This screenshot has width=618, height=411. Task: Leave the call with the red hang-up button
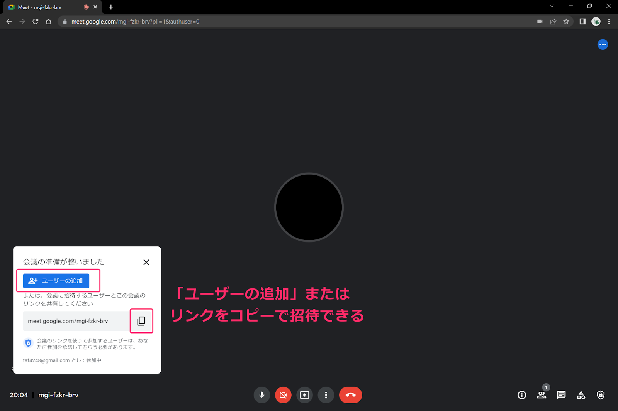[350, 395]
